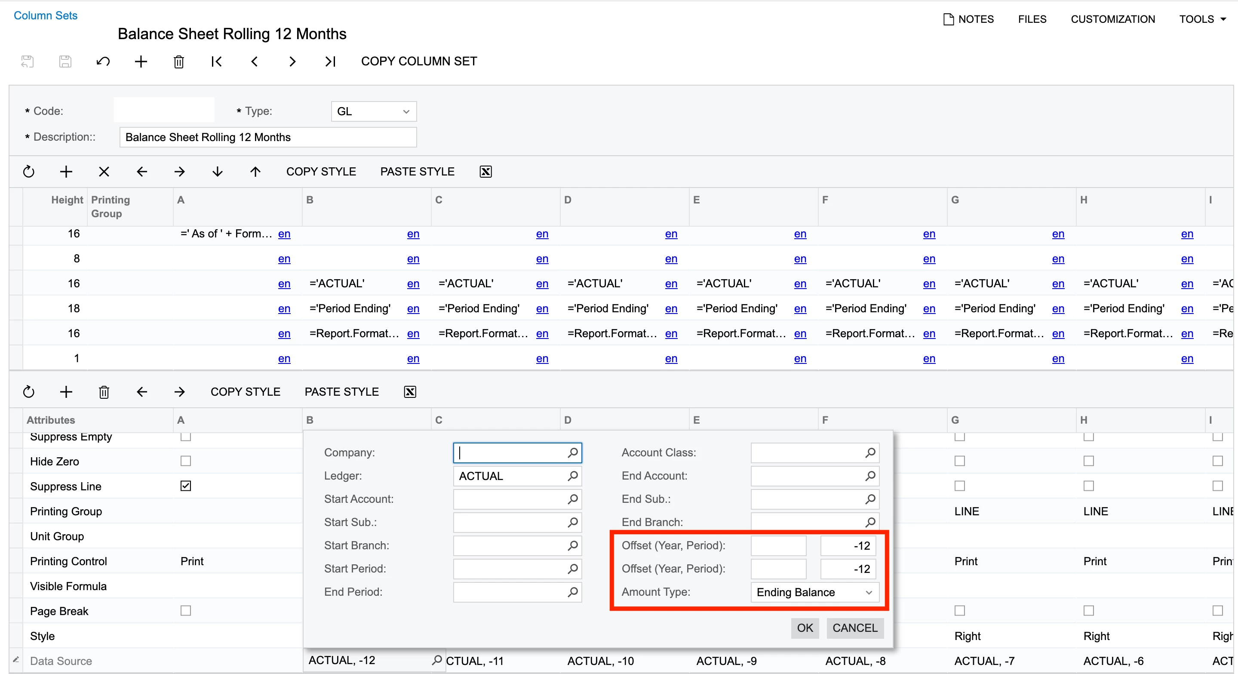The width and height of the screenshot is (1238, 674).
Task: Jump to the last record
Action: [x=330, y=62]
